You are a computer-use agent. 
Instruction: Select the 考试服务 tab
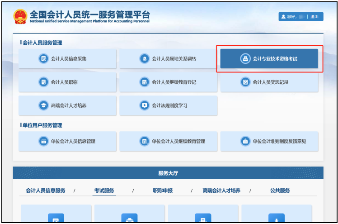click(x=104, y=191)
